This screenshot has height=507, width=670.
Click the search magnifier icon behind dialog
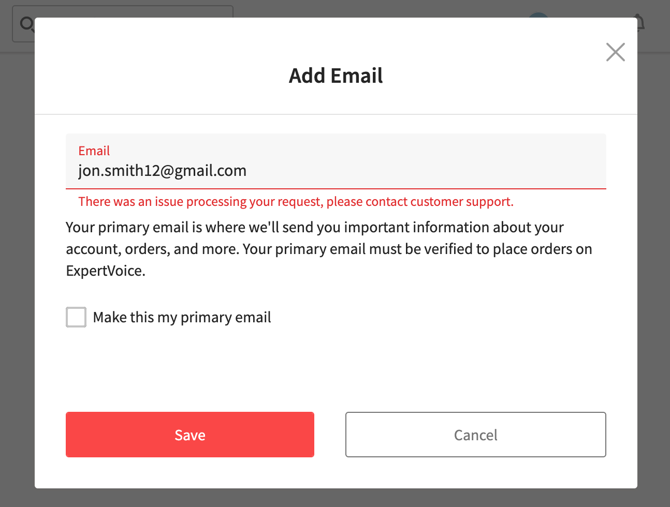tap(26, 23)
